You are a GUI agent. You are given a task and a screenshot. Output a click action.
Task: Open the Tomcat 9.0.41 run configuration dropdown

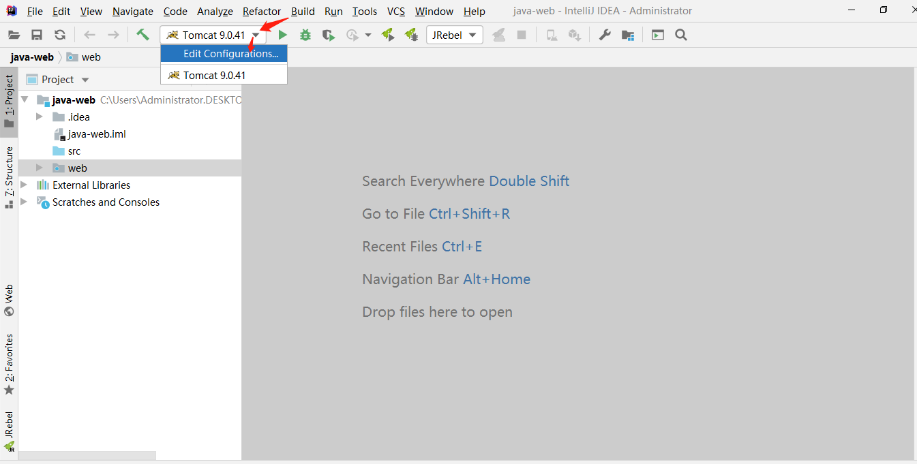point(213,35)
